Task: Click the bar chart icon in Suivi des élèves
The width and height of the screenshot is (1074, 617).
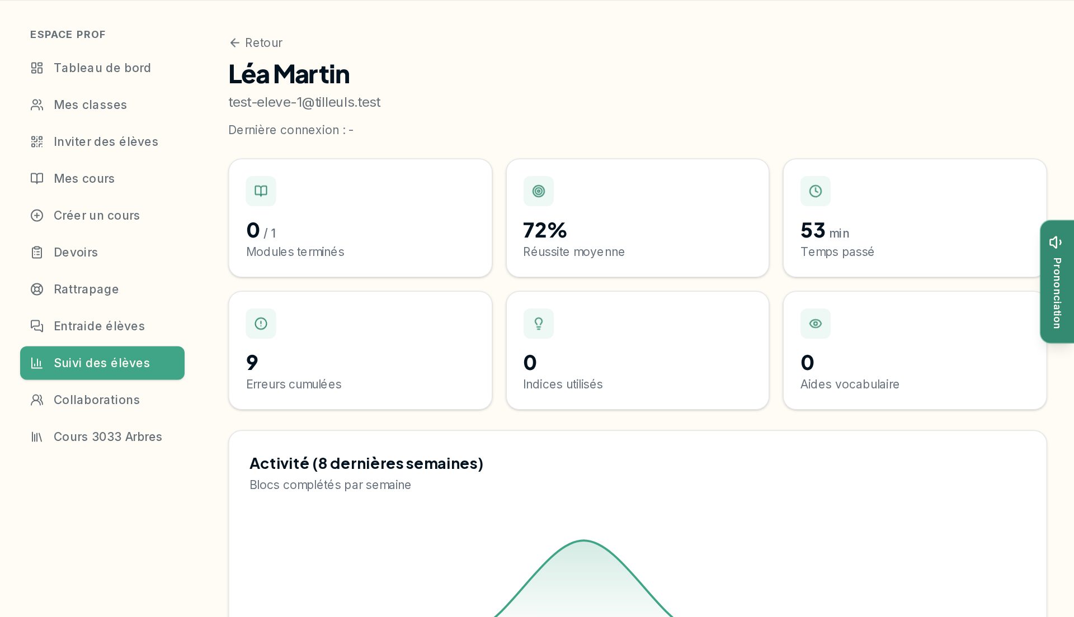Action: (37, 363)
